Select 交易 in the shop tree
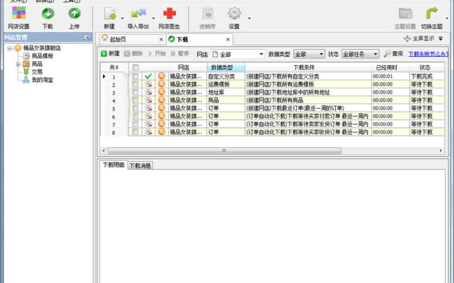 click(x=37, y=72)
